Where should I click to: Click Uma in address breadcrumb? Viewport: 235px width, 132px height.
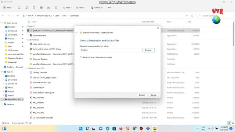(64, 15)
